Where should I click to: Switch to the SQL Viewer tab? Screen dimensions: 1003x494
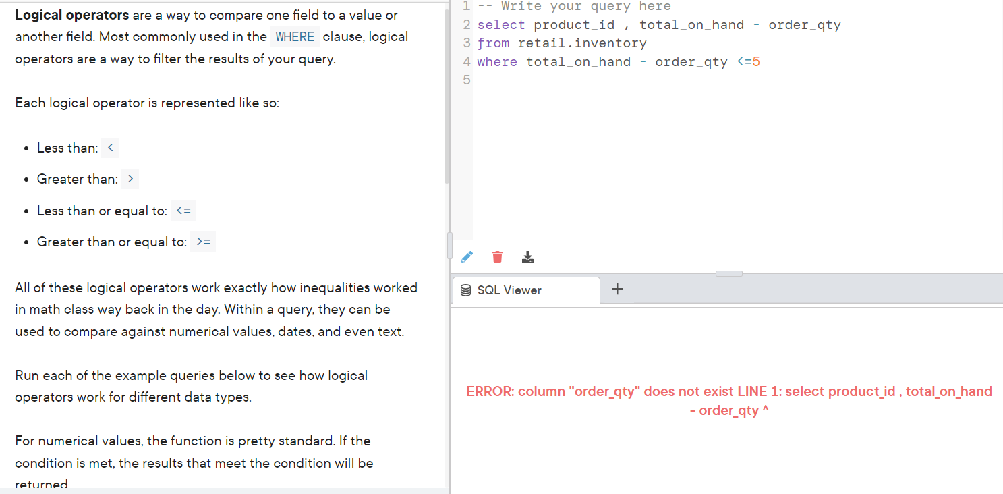pos(526,290)
